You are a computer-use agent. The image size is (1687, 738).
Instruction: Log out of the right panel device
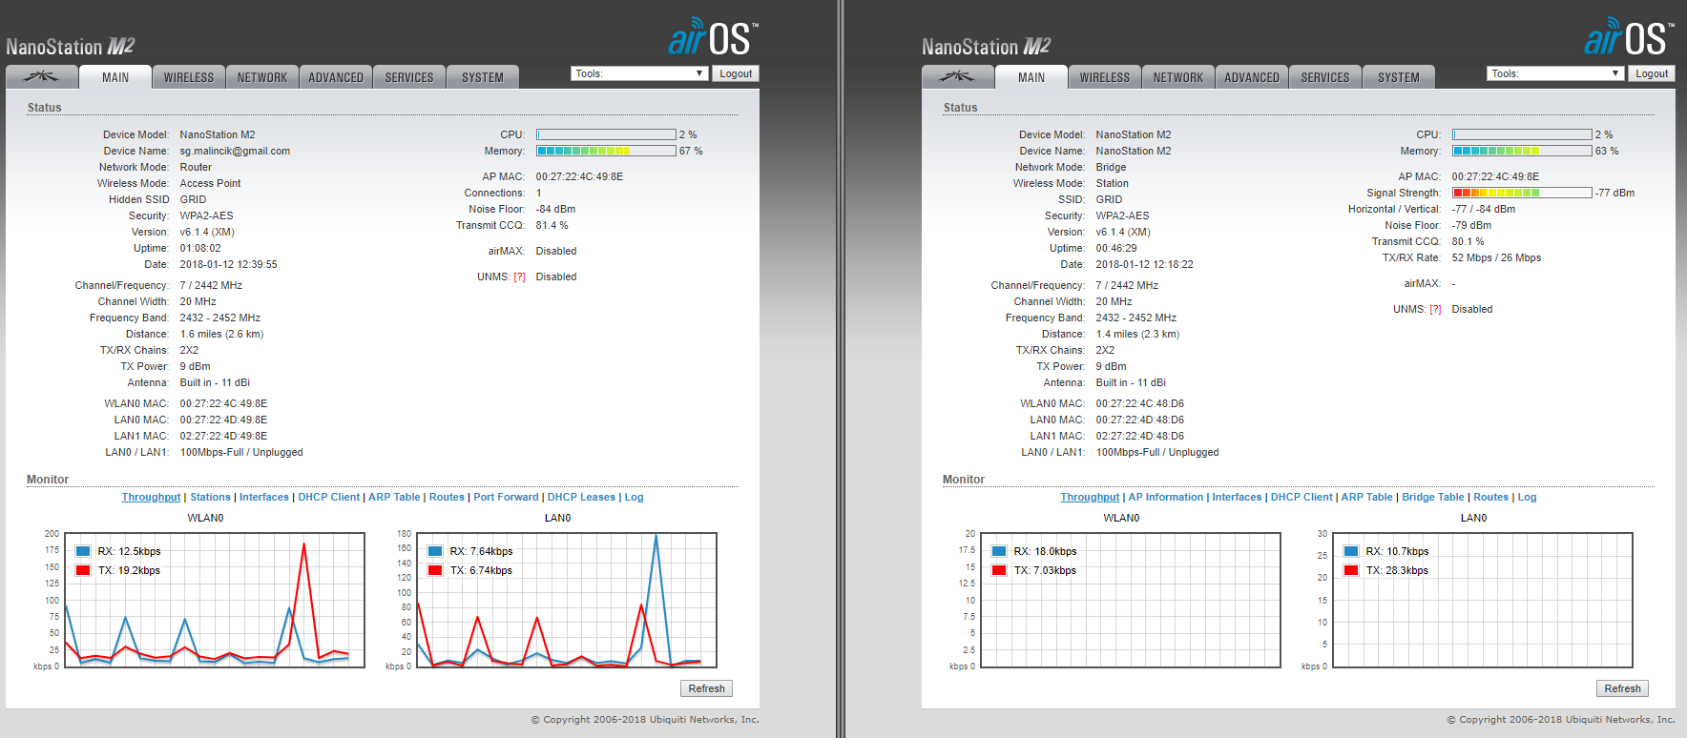pyautogui.click(x=1652, y=73)
